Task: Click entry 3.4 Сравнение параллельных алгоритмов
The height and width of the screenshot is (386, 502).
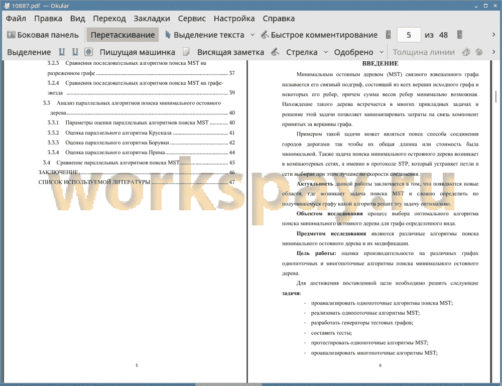Action: [x=139, y=163]
